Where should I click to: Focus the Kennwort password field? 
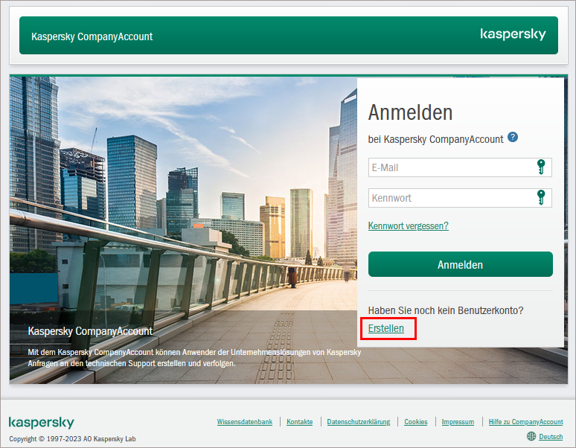point(460,198)
